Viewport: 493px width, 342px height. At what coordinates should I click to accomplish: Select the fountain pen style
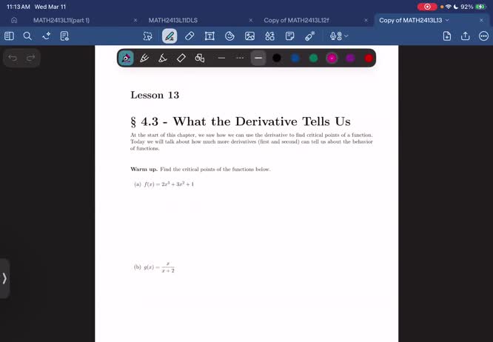pos(126,58)
